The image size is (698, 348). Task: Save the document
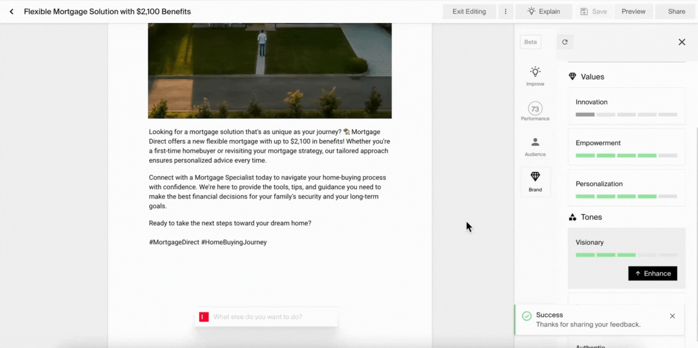[594, 11]
